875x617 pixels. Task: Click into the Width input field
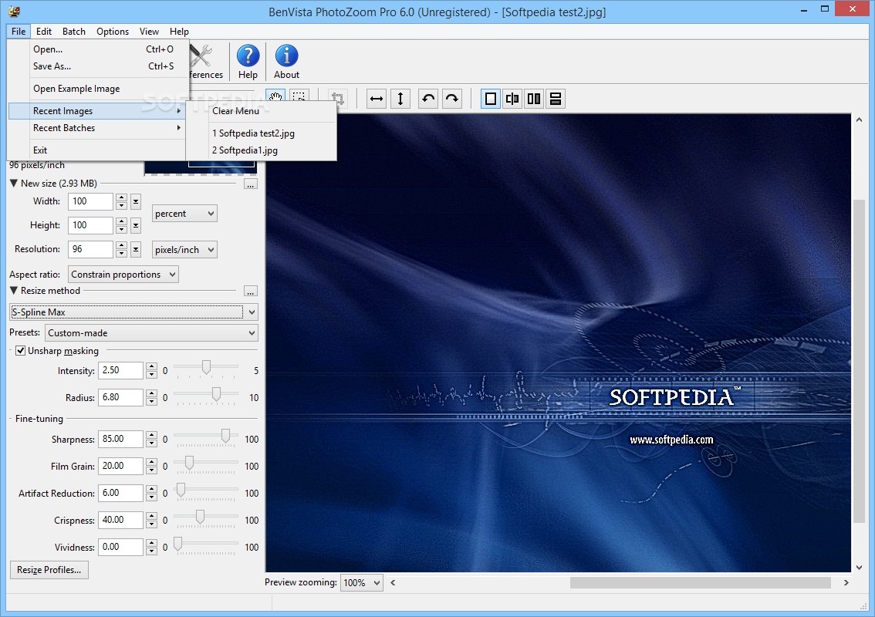click(91, 201)
